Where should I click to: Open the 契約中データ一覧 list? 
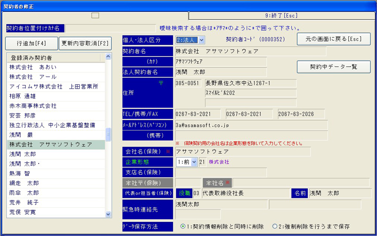click(x=333, y=67)
